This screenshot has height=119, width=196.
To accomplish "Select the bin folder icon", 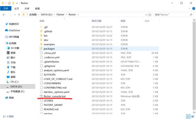I will (x=41, y=36).
